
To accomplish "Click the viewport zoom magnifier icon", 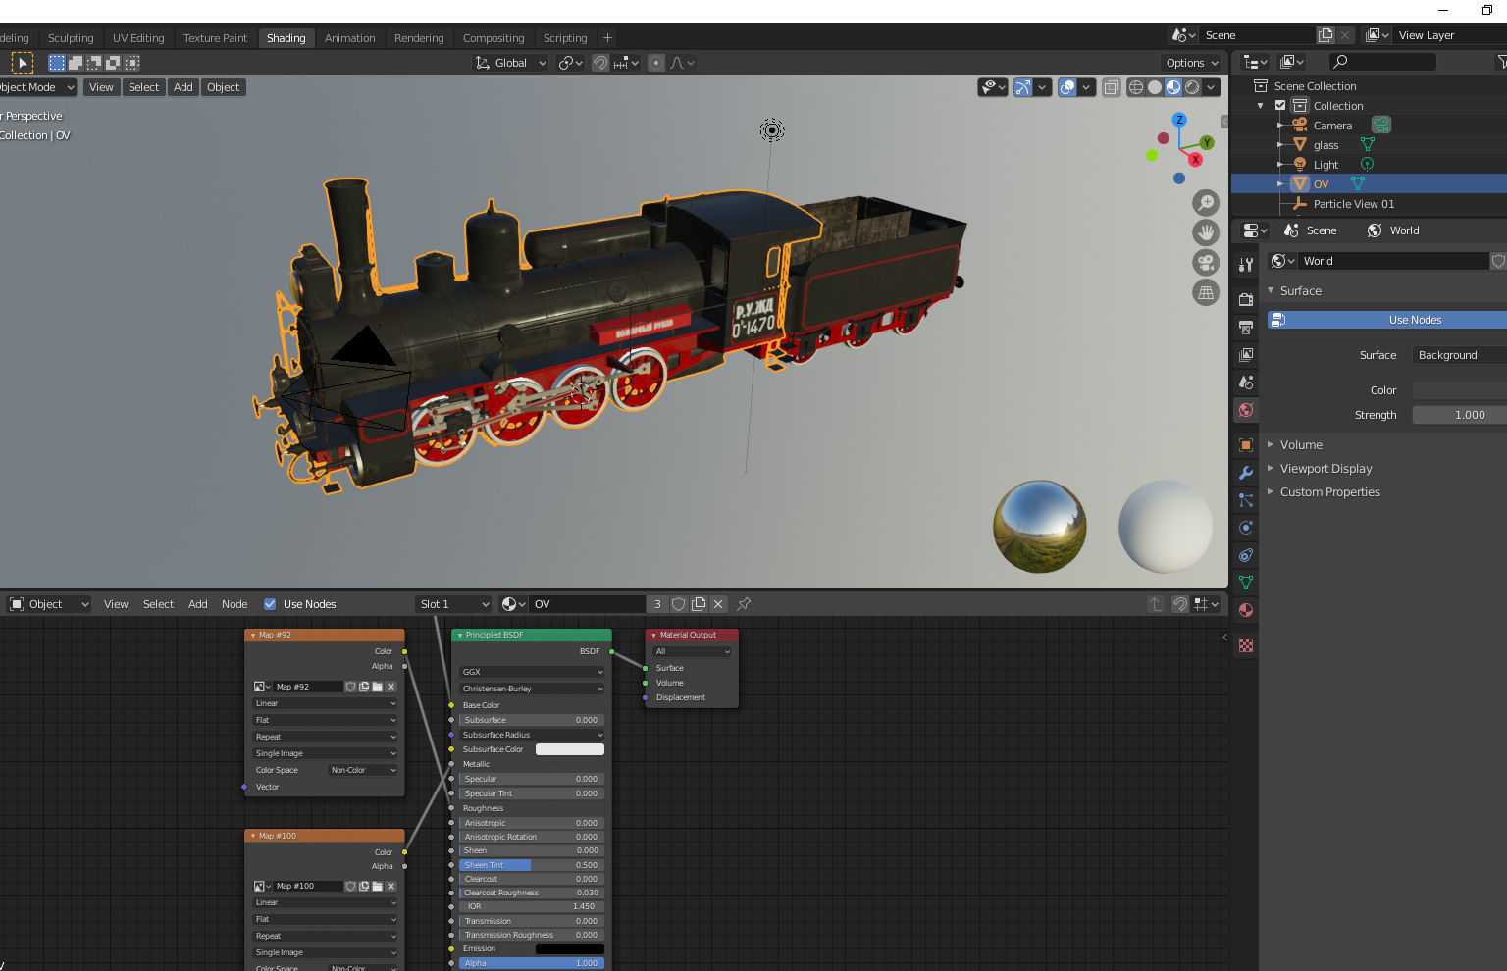I will pos(1206,203).
